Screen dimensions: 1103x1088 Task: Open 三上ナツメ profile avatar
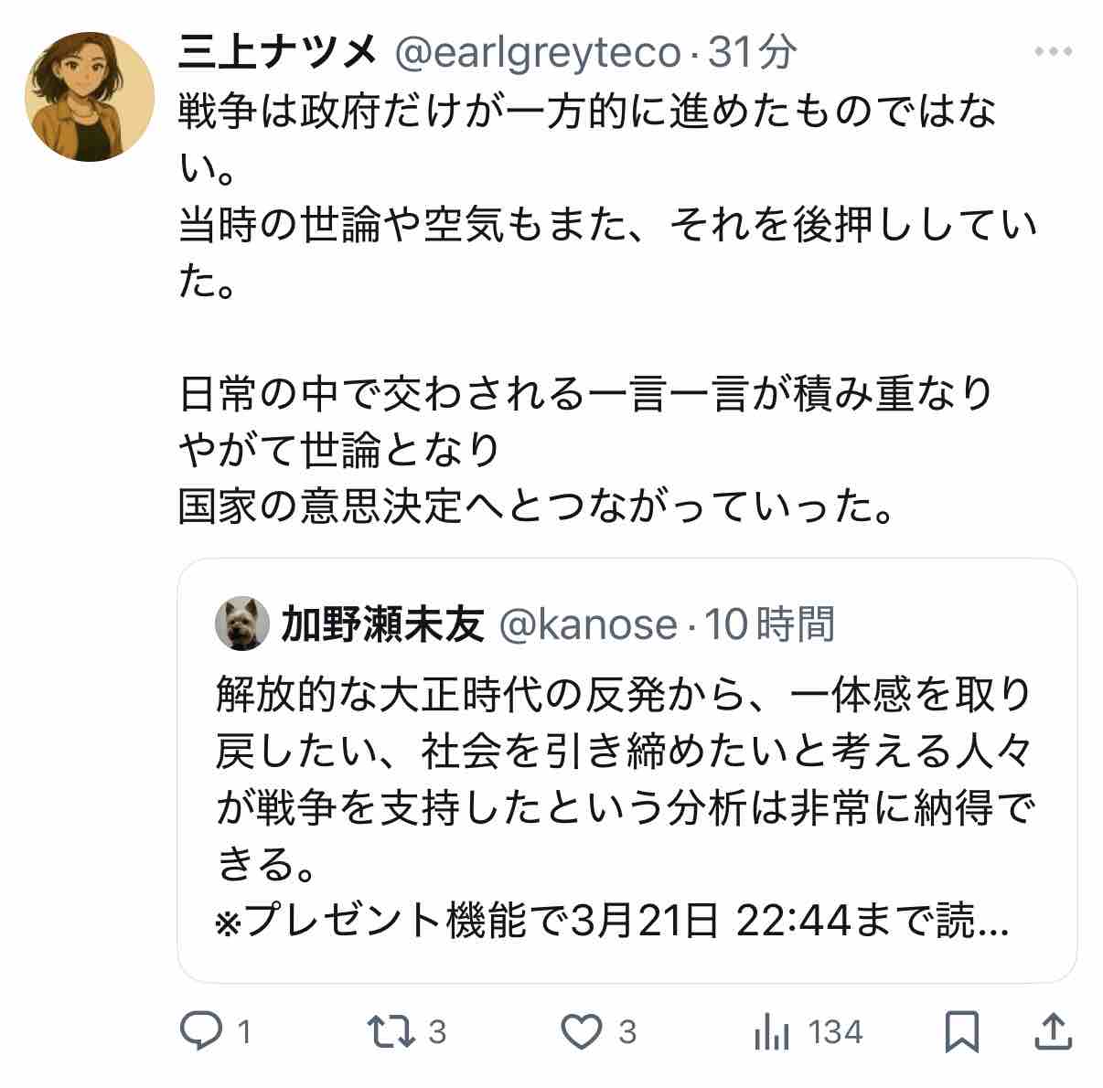click(x=90, y=97)
